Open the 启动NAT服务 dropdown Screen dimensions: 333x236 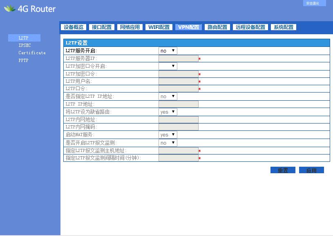click(x=168, y=135)
